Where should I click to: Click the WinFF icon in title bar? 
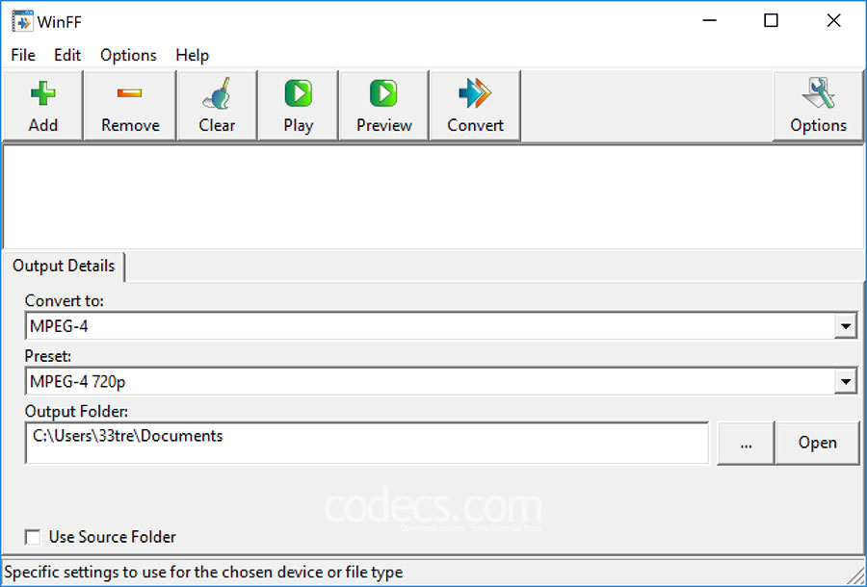coord(22,21)
